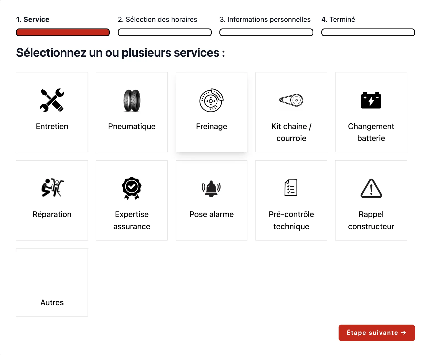430x355 pixels.
Task: Choose the Expertise assurance badge icon
Action: pyautogui.click(x=132, y=188)
